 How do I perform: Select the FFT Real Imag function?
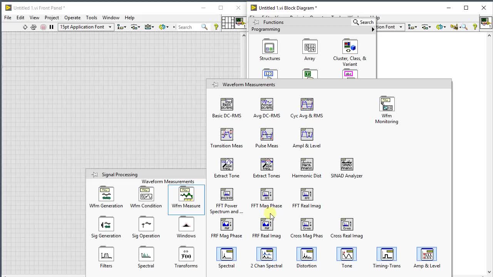tap(307, 194)
